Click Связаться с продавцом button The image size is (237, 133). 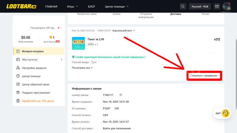pos(204,76)
